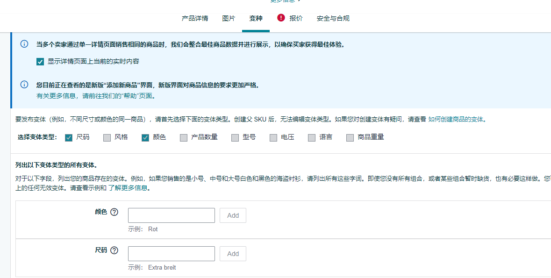
Task: Tick the 产品数量 checkbox
Action: 184,137
